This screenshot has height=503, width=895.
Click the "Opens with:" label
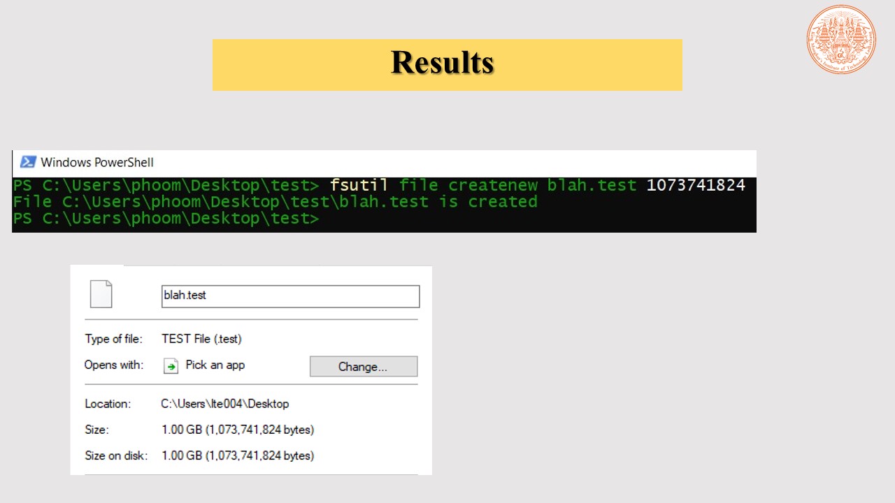pyautogui.click(x=113, y=365)
